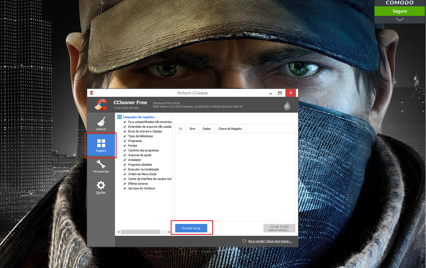Minimize the Piriform CCleaner window
This screenshot has width=426, height=268.
click(271, 93)
